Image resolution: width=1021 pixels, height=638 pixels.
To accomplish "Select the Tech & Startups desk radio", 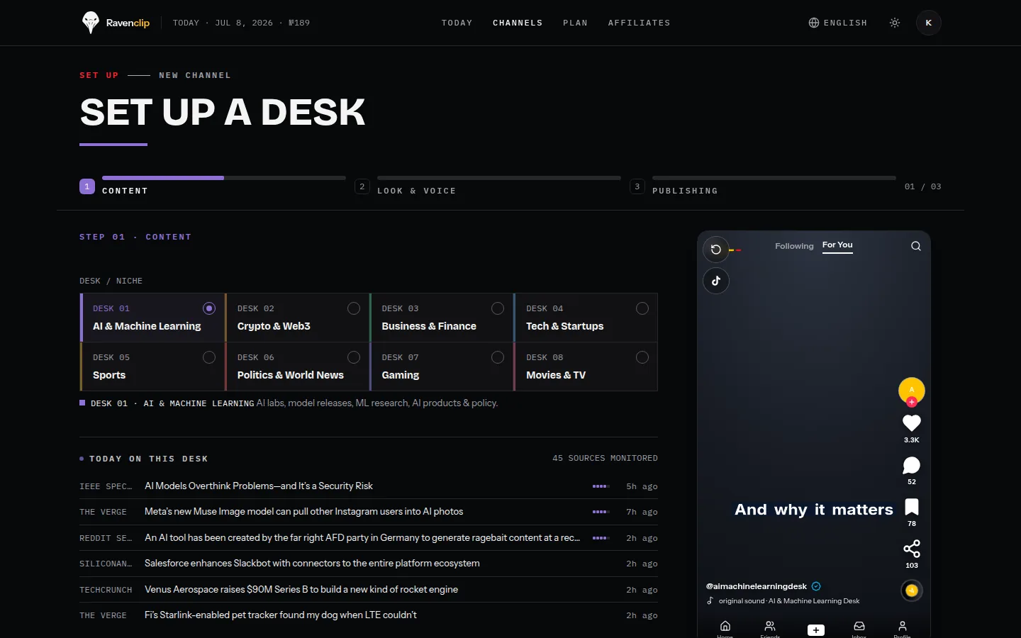I will 642,308.
